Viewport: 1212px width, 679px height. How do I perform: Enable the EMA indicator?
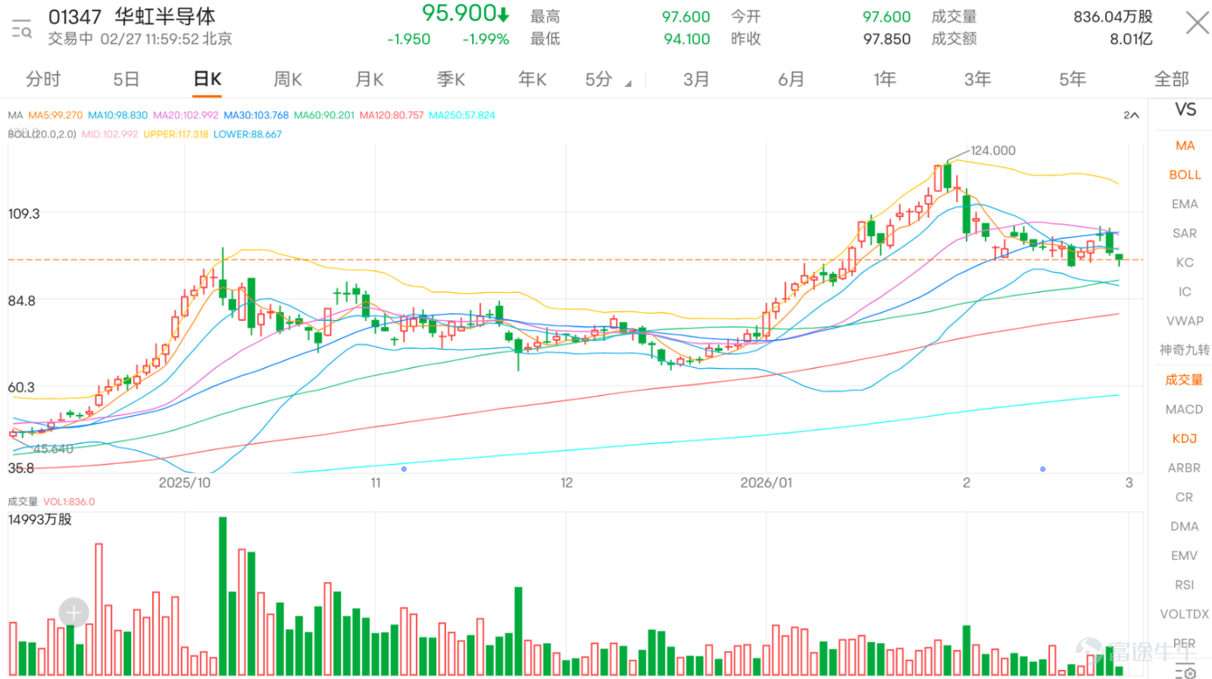pyautogui.click(x=1185, y=204)
